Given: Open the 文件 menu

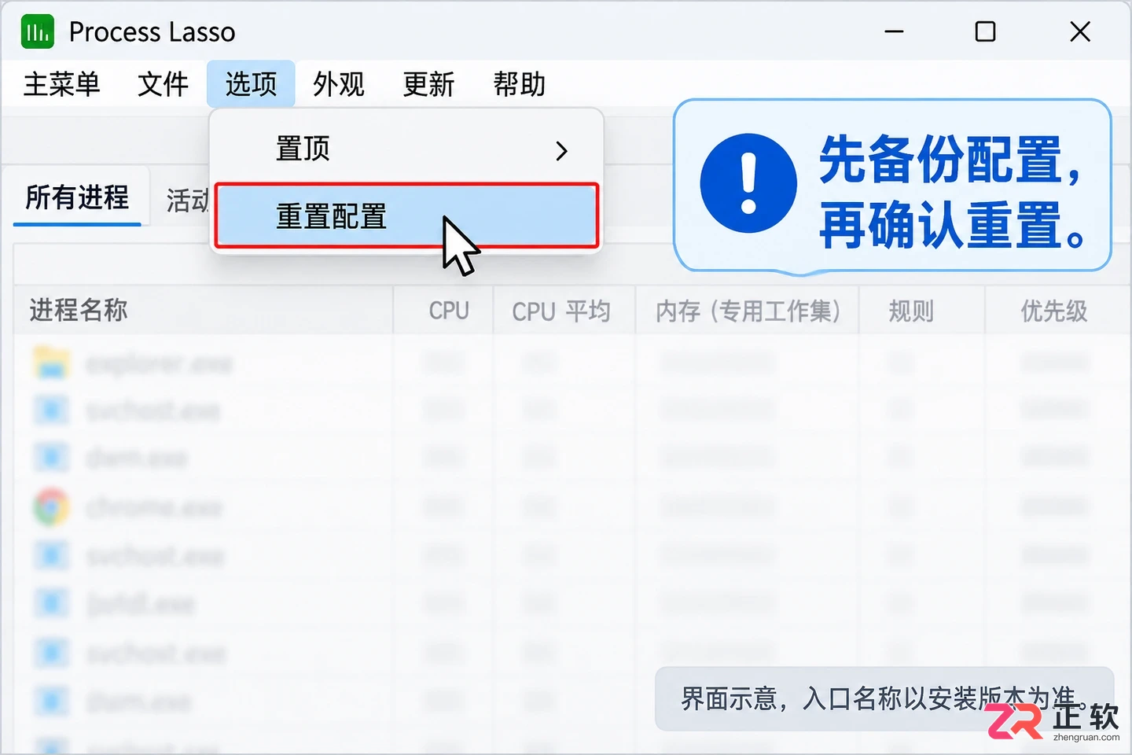Looking at the screenshot, I should pos(163,84).
